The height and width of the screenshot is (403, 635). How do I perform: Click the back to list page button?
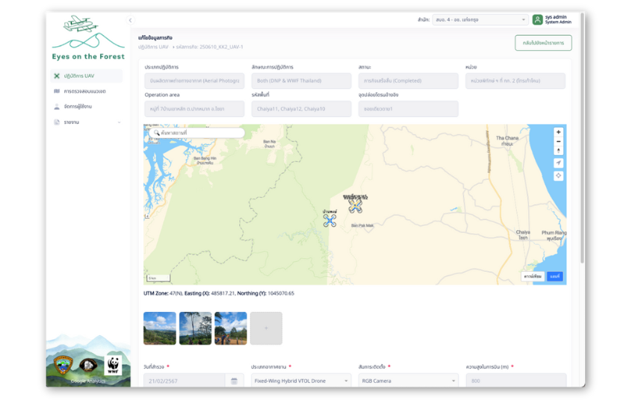[543, 43]
